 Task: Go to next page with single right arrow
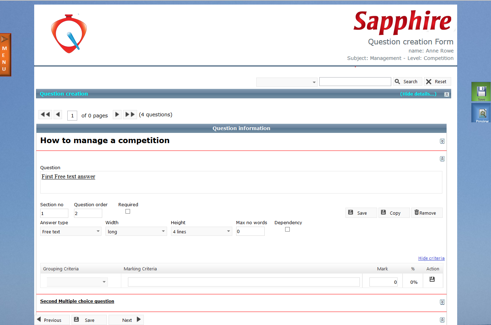(117, 115)
